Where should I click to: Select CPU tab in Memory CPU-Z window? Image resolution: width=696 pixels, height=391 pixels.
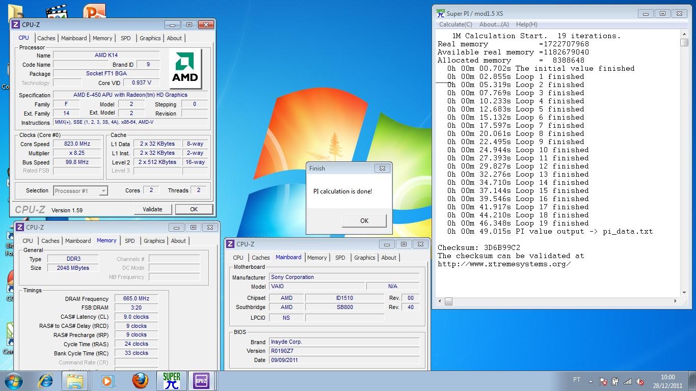tap(28, 241)
